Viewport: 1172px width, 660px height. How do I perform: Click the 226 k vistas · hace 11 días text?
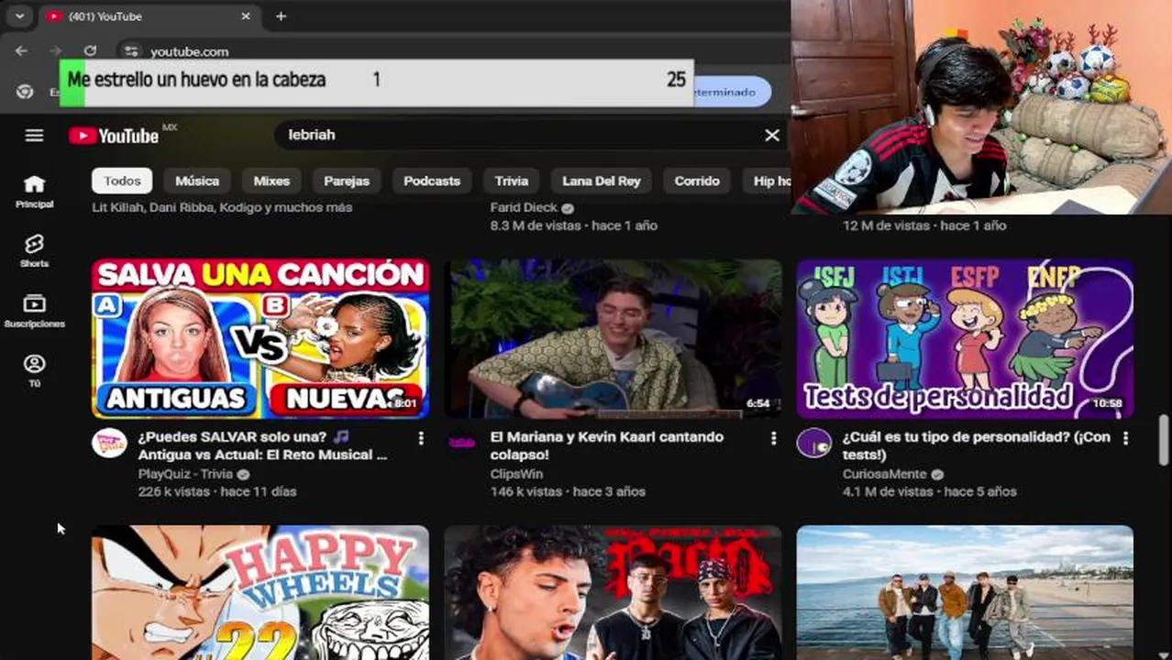click(x=217, y=491)
